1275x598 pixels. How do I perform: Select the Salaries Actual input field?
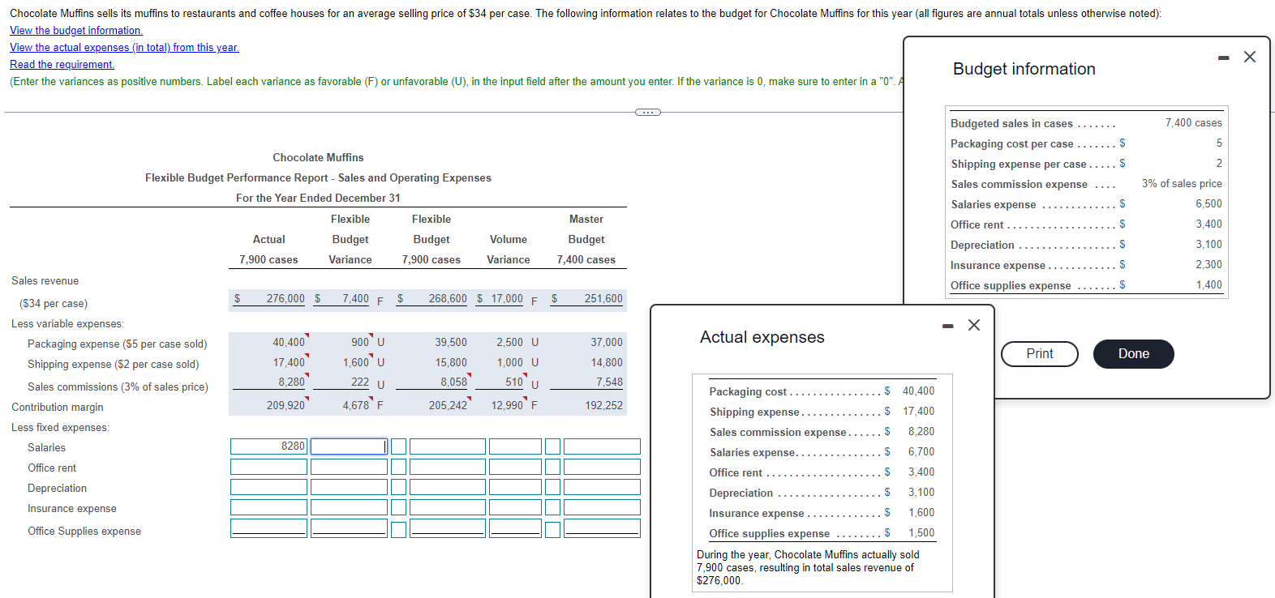click(x=268, y=446)
